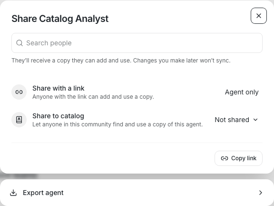Viewport: 274px width, 206px height.
Task: Click the catalog book icon beside Share to catalog
Action: click(19, 120)
